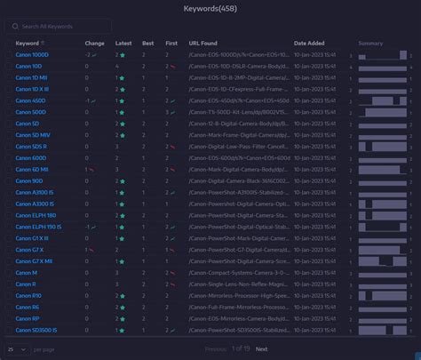Sort by the Date Added column header
Screen dimensions: 421x360
[x=309, y=44]
